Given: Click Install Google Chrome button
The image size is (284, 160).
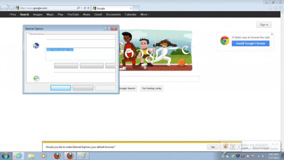Looking at the screenshot, I should click(251, 43).
